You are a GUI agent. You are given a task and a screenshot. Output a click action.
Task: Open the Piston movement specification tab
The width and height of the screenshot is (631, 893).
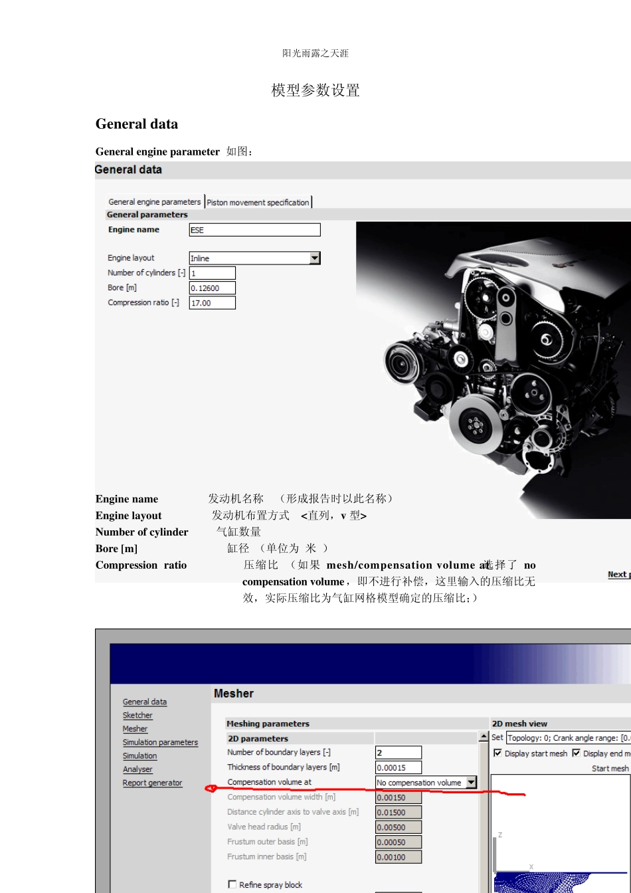(x=258, y=203)
